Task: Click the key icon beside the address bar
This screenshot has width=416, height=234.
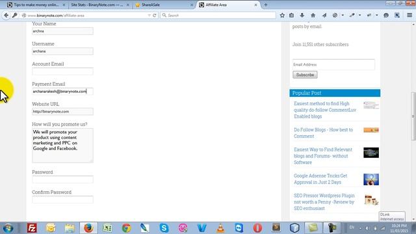Action: (14, 16)
